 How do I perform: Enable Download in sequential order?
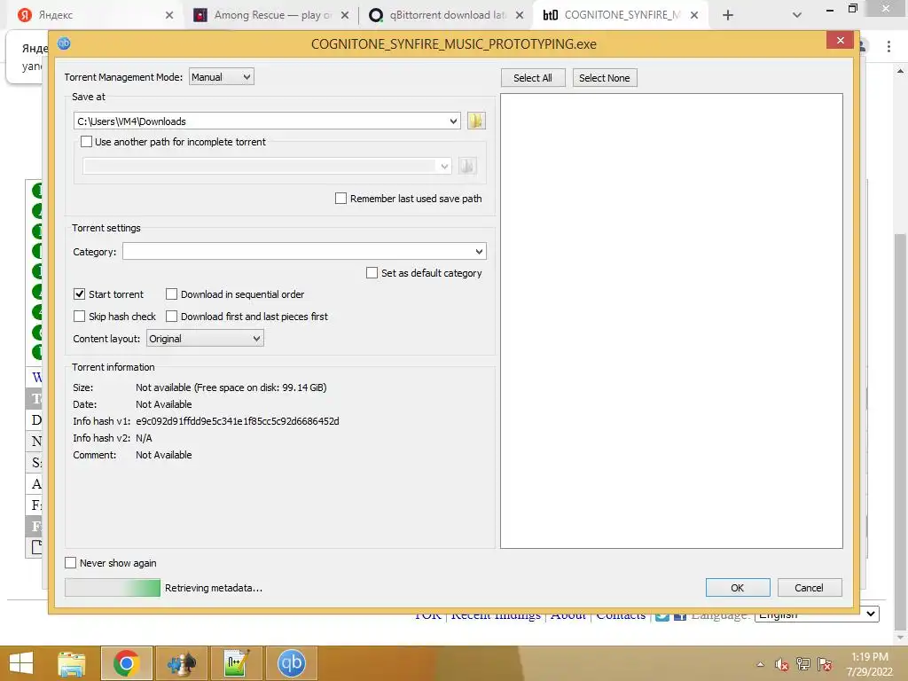(171, 294)
